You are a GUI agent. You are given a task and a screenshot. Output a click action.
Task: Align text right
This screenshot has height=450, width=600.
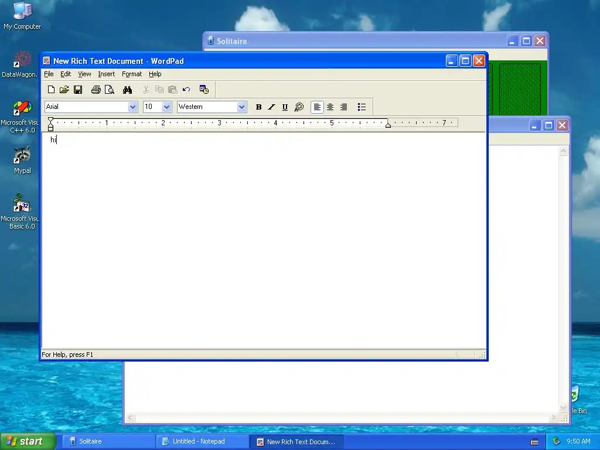point(343,107)
